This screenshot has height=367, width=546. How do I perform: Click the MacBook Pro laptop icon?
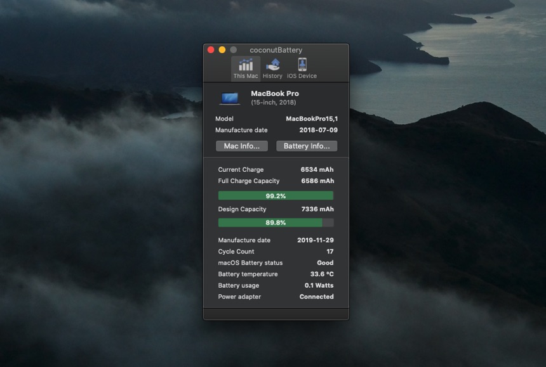click(x=229, y=98)
